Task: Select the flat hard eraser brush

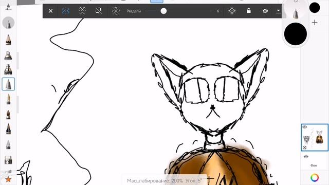Action: coord(8,160)
